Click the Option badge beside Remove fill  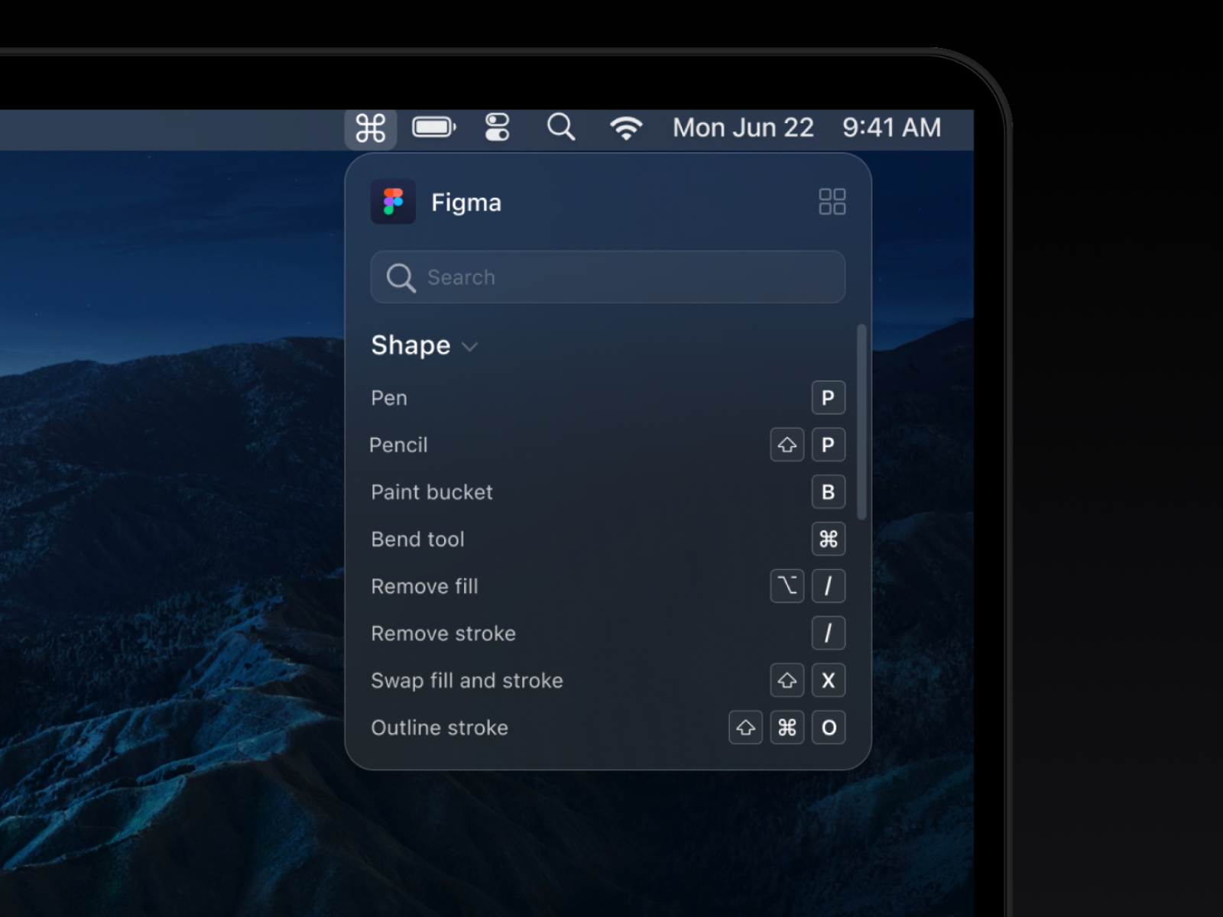click(x=787, y=586)
